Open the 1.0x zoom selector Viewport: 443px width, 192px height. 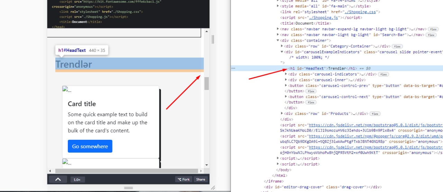pyautogui.click(x=77, y=180)
